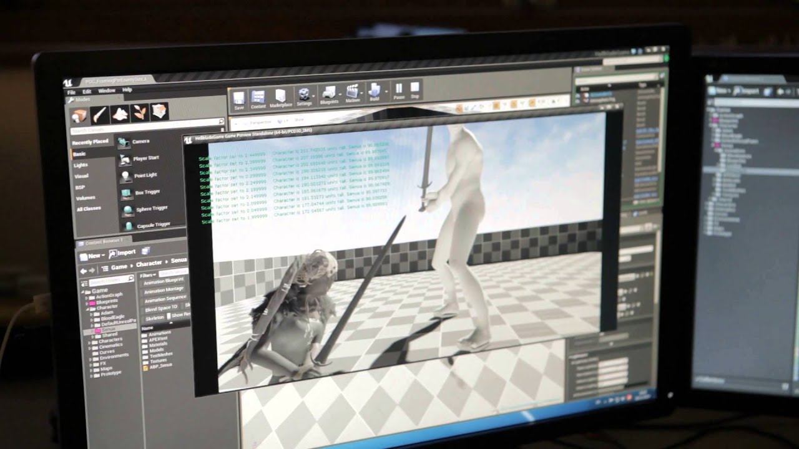Select the Foliage mode icon
Viewport: 799px width, 449px height.
click(140, 112)
